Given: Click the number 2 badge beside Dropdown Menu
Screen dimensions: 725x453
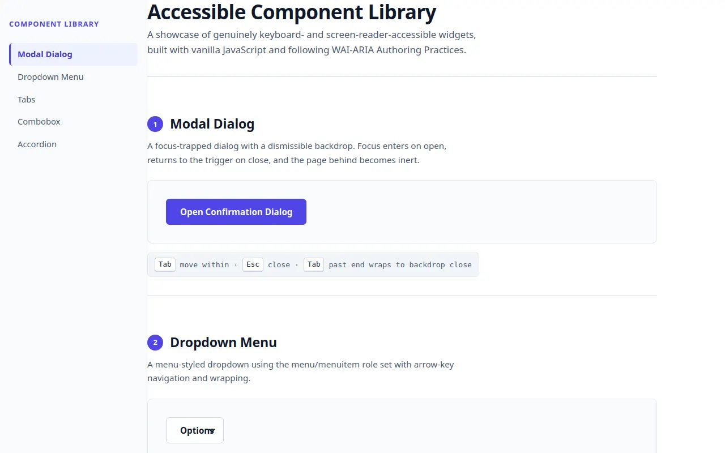Looking at the screenshot, I should click(155, 343).
